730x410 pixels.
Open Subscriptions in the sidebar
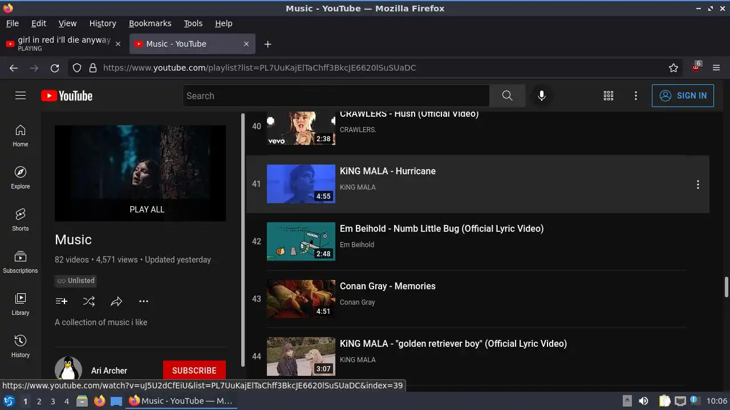[21, 262]
